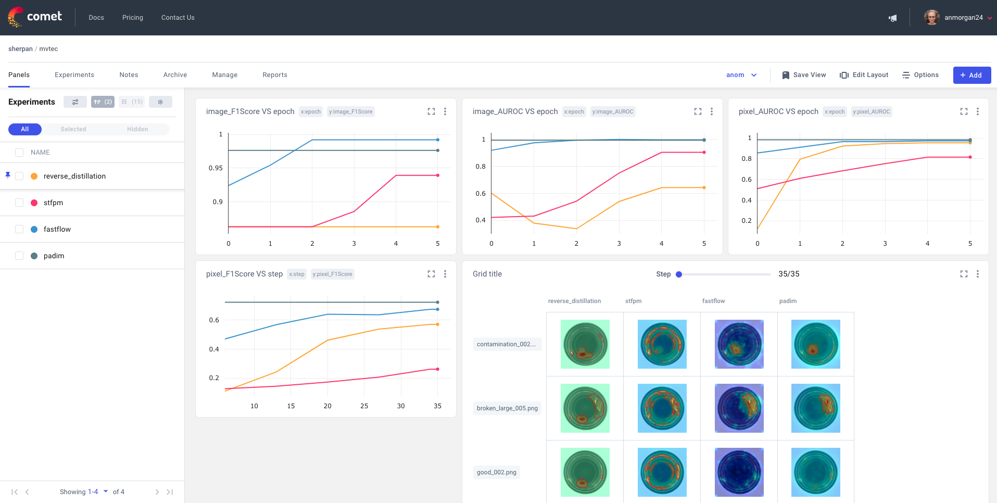Open image_F1Score VS epoch panel menu
This screenshot has width=997, height=503.
[x=445, y=111]
